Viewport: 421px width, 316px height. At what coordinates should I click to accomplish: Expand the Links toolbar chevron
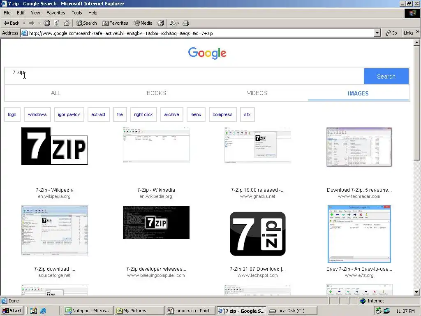(x=418, y=32)
